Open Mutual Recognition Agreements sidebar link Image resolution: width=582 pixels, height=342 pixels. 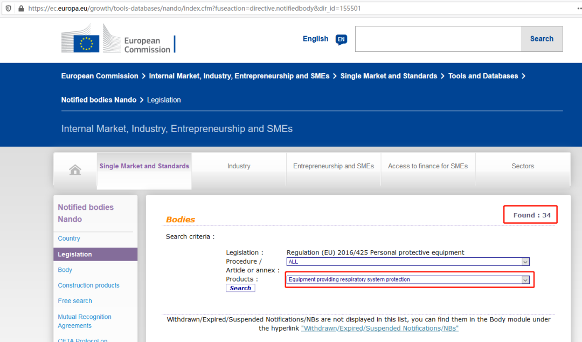[84, 321]
